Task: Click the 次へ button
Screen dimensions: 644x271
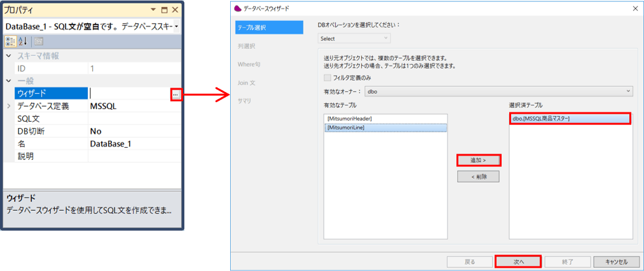Action: (517, 261)
